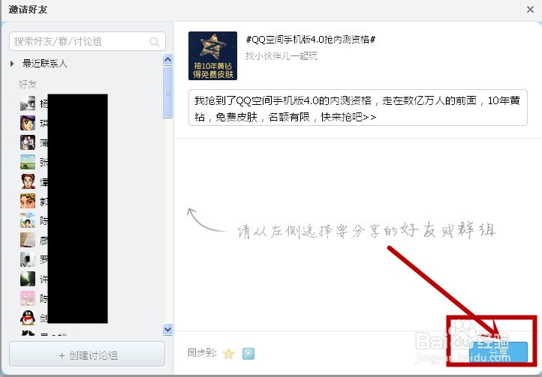
Task: Click the friend list scrollbar thumb
Action: coord(167,92)
